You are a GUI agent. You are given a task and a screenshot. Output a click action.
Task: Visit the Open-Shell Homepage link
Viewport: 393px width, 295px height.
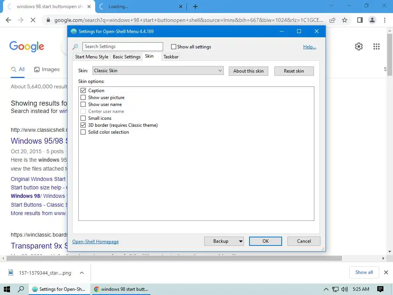tap(96, 242)
